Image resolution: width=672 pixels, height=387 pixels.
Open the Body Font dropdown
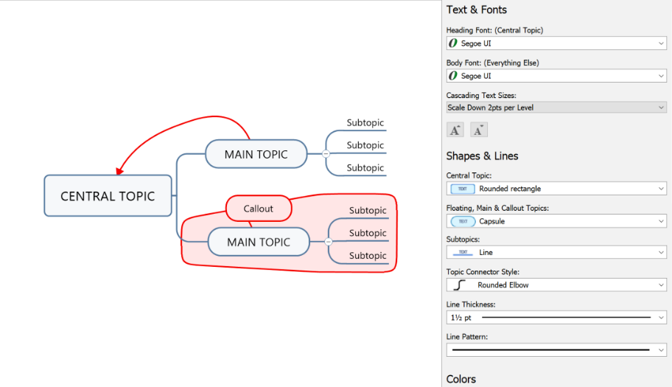[x=661, y=76]
